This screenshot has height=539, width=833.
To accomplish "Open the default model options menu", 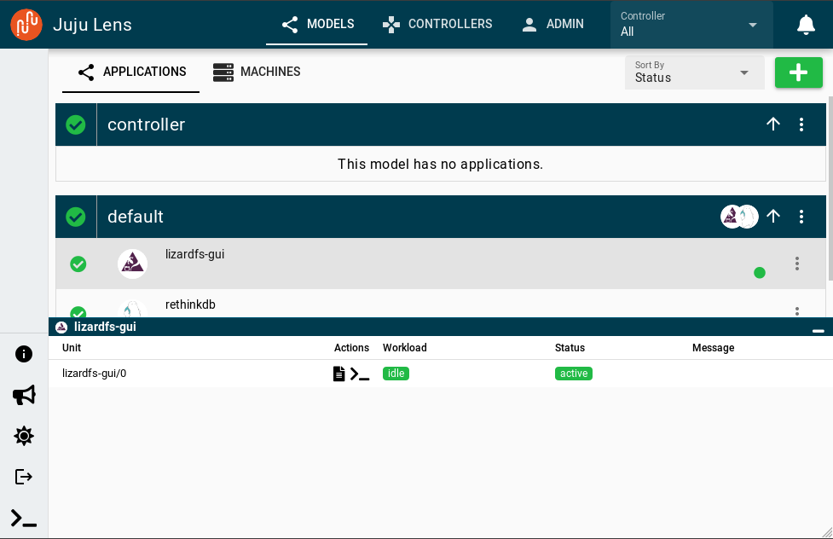I will coord(801,217).
